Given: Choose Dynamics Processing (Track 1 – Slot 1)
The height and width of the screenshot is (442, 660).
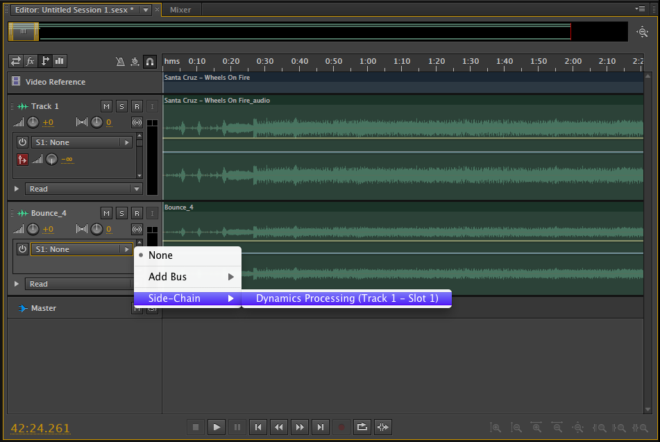Looking at the screenshot, I should [x=347, y=298].
